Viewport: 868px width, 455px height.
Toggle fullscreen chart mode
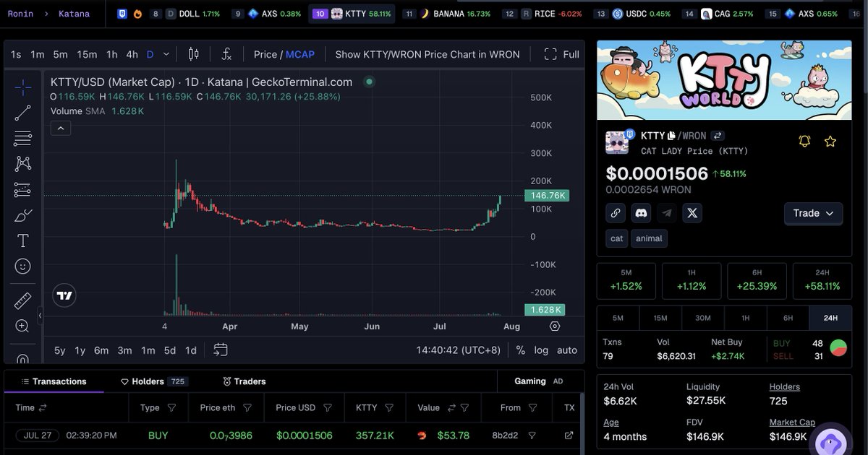point(561,54)
